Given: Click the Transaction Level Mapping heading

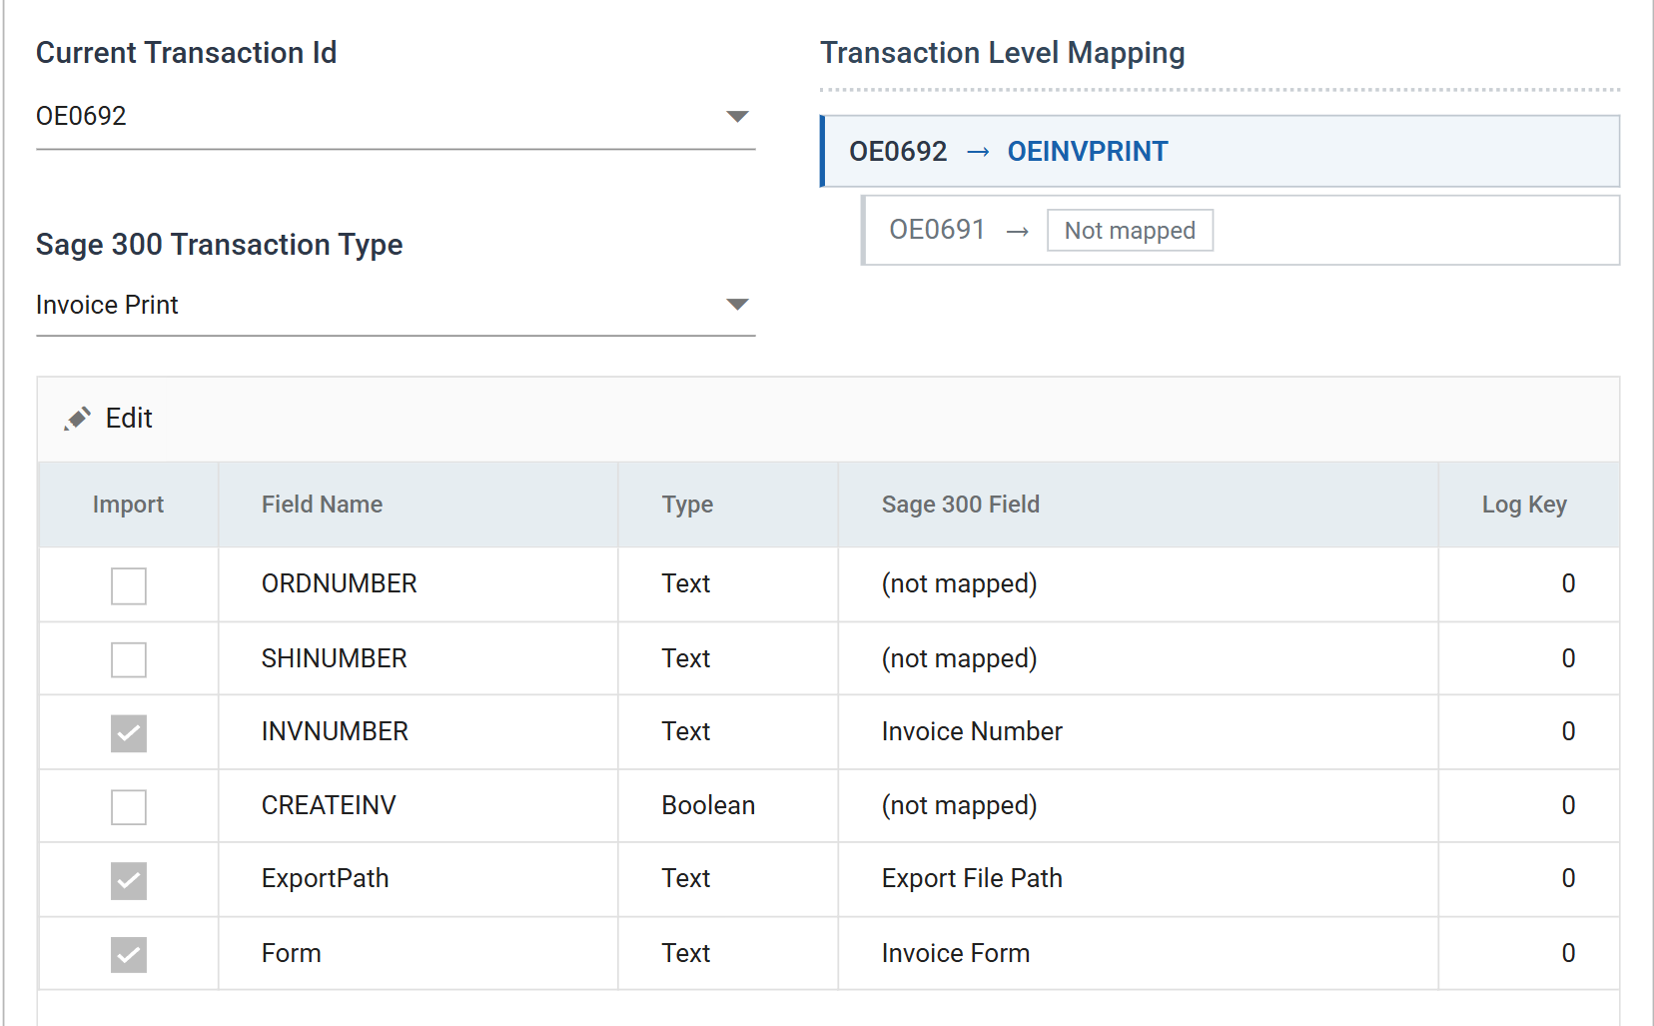Looking at the screenshot, I should click(1003, 53).
